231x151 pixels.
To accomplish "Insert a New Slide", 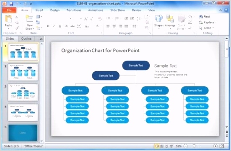I will pyautogui.click(x=29, y=19).
